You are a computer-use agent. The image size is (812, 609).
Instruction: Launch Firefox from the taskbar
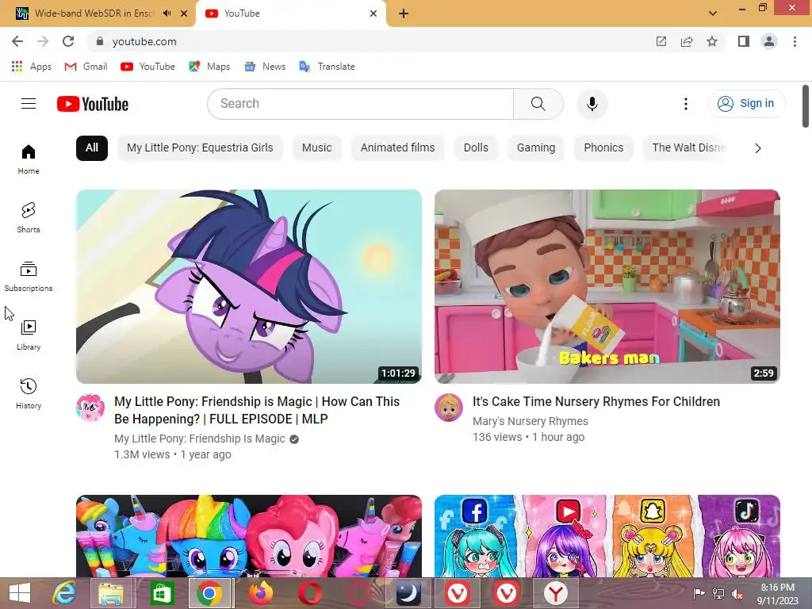click(x=260, y=593)
